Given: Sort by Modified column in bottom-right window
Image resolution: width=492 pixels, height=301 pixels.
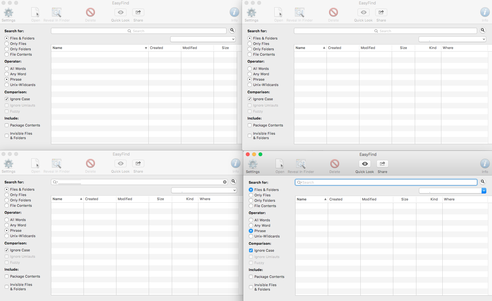Looking at the screenshot, I should click(x=377, y=199).
